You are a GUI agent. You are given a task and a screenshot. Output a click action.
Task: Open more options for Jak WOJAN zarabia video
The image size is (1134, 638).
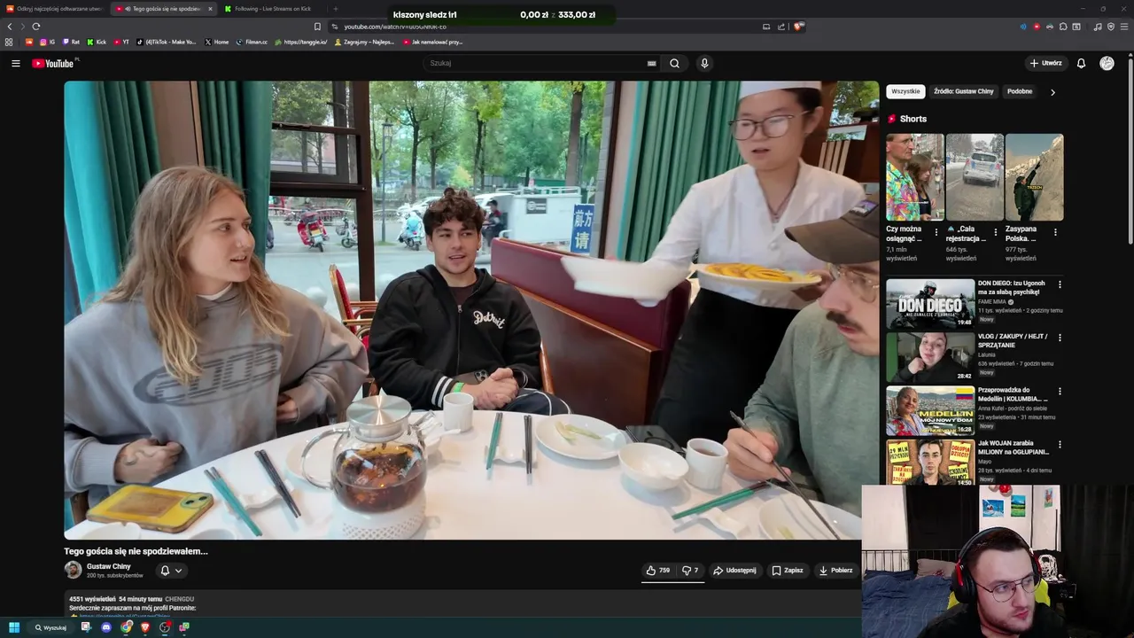click(x=1060, y=444)
